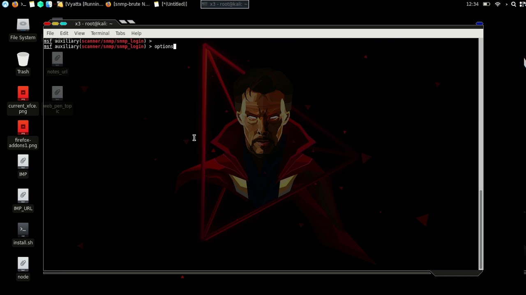Screen dimensions: 526x295
Task: Click the yellow button on the terminal title bar
Action: tap(55, 24)
